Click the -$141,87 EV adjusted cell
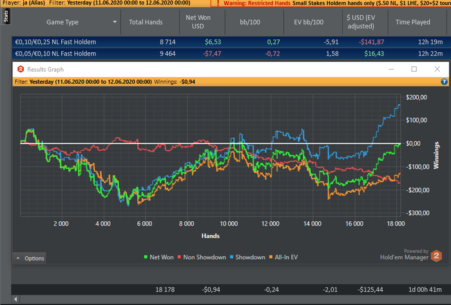The image size is (451, 305). click(371, 42)
